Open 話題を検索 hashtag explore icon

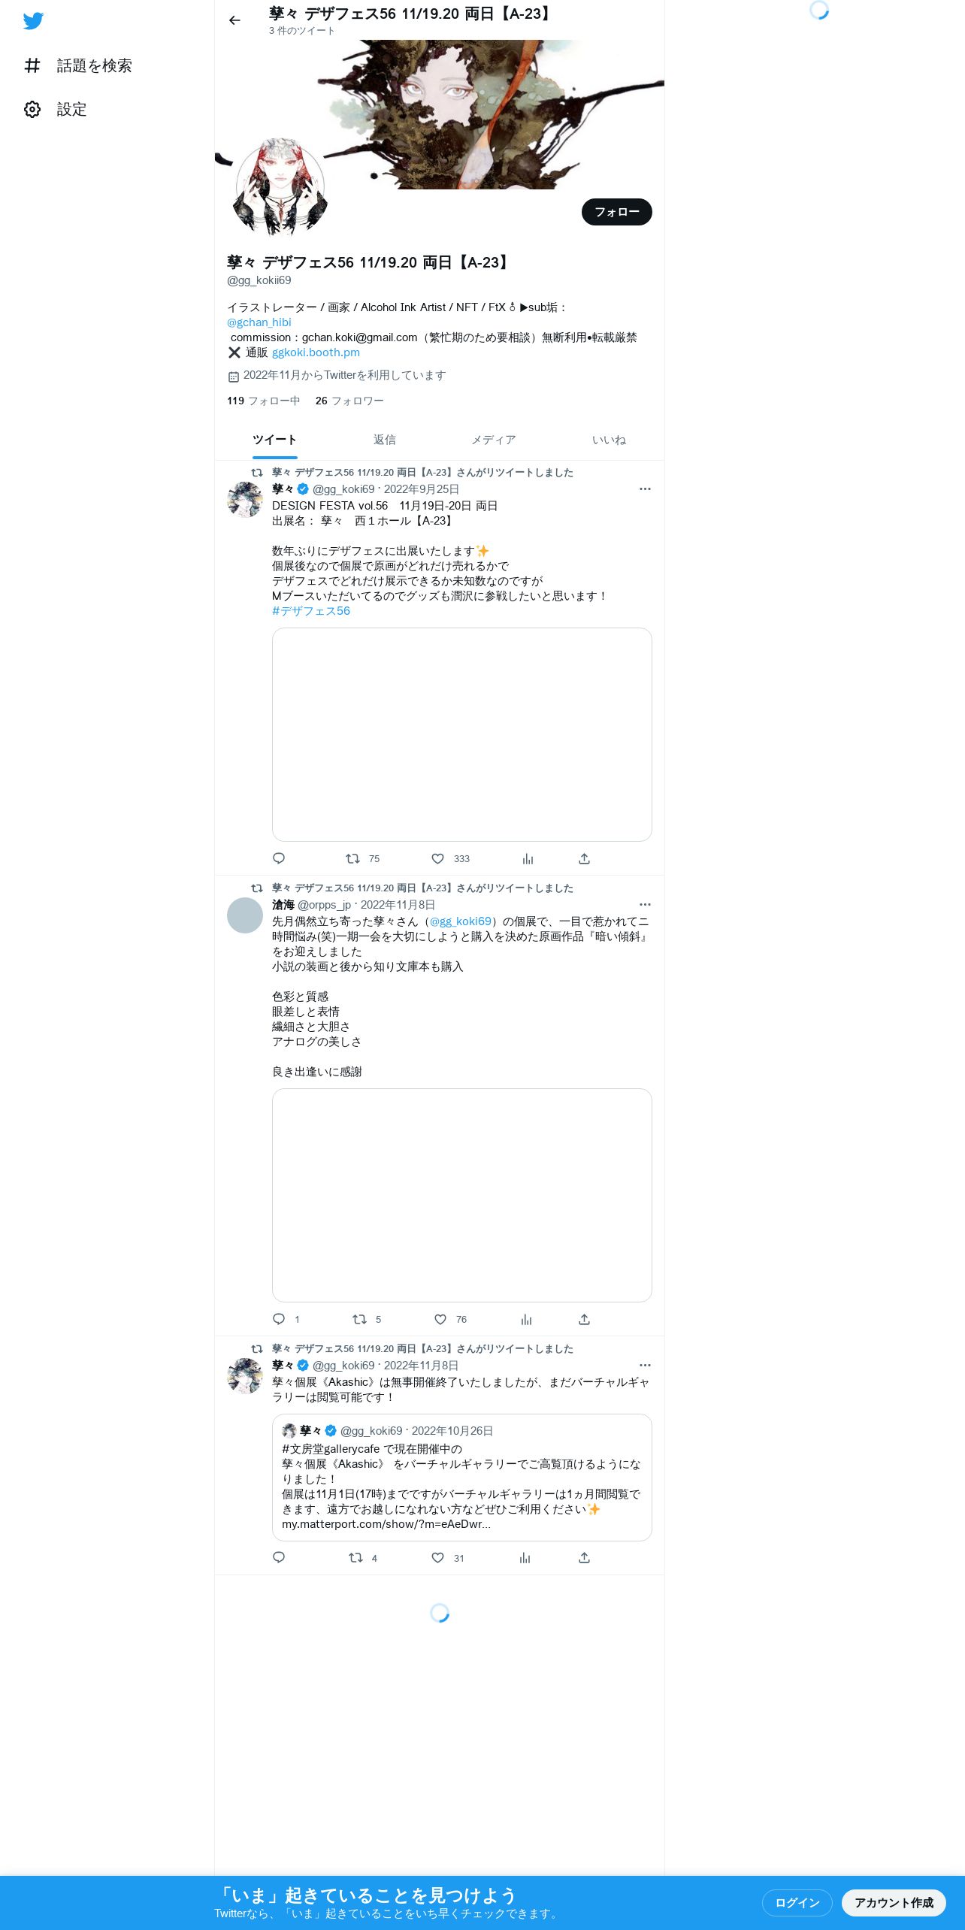click(x=32, y=65)
